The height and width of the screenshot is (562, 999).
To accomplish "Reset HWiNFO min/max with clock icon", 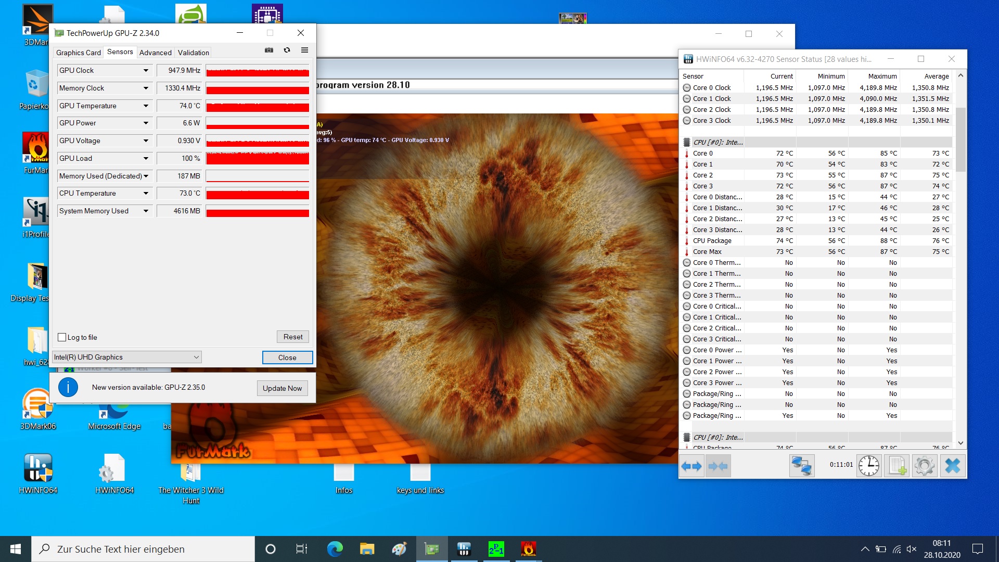I will (x=868, y=466).
